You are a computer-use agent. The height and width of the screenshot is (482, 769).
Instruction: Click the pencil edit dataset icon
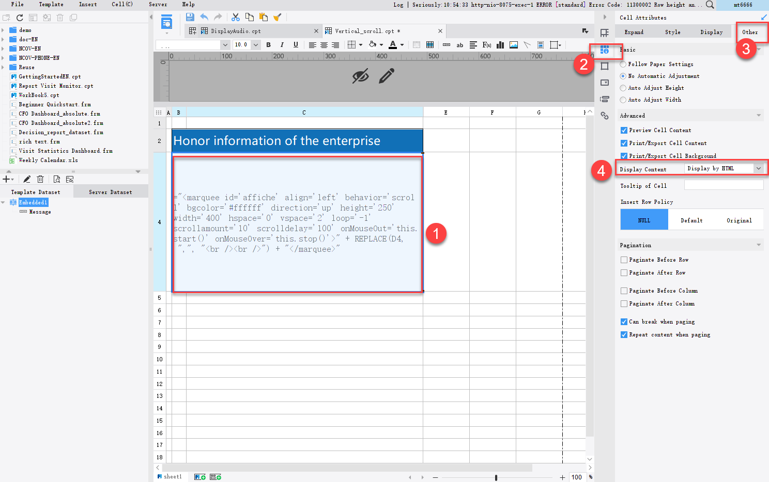pos(26,179)
